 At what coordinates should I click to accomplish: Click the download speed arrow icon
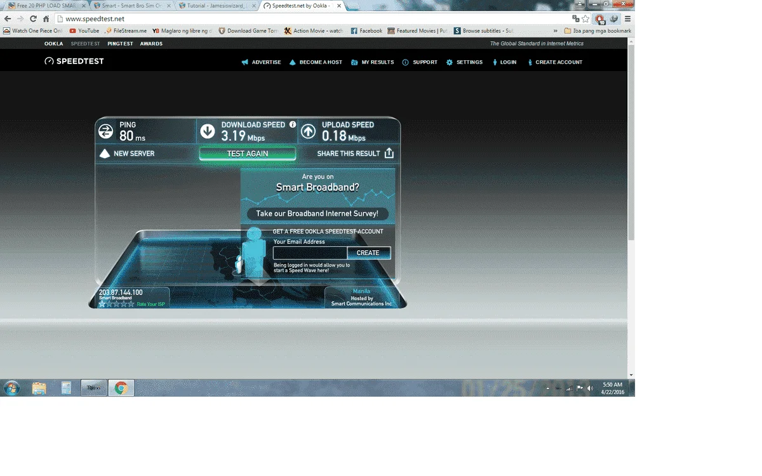pos(208,131)
